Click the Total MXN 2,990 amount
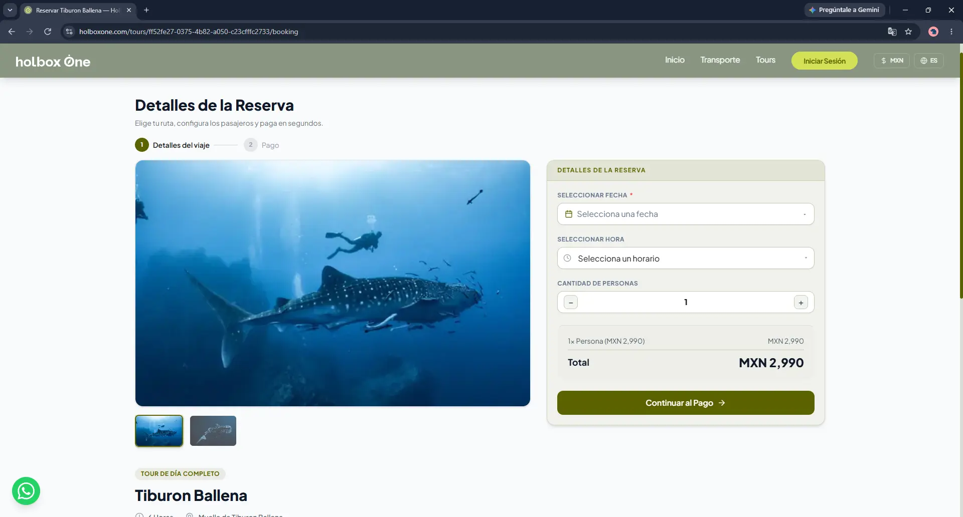Image resolution: width=963 pixels, height=517 pixels. [x=771, y=363]
